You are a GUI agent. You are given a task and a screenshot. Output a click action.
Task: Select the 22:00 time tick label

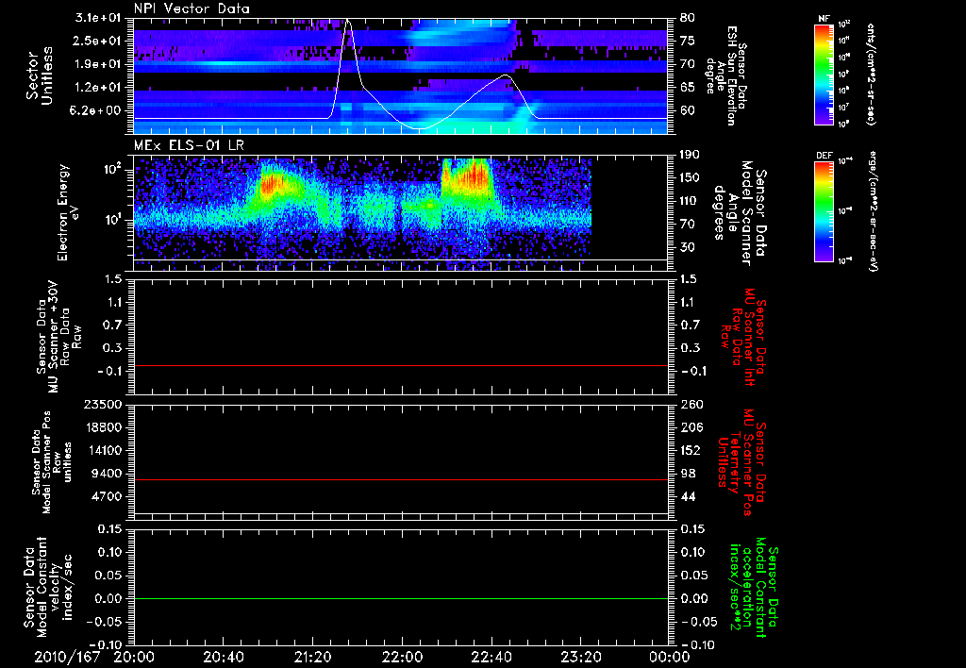point(402,657)
